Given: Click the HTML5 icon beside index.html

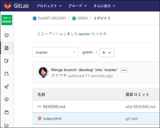Looking at the screenshot, I should [x=40, y=119].
